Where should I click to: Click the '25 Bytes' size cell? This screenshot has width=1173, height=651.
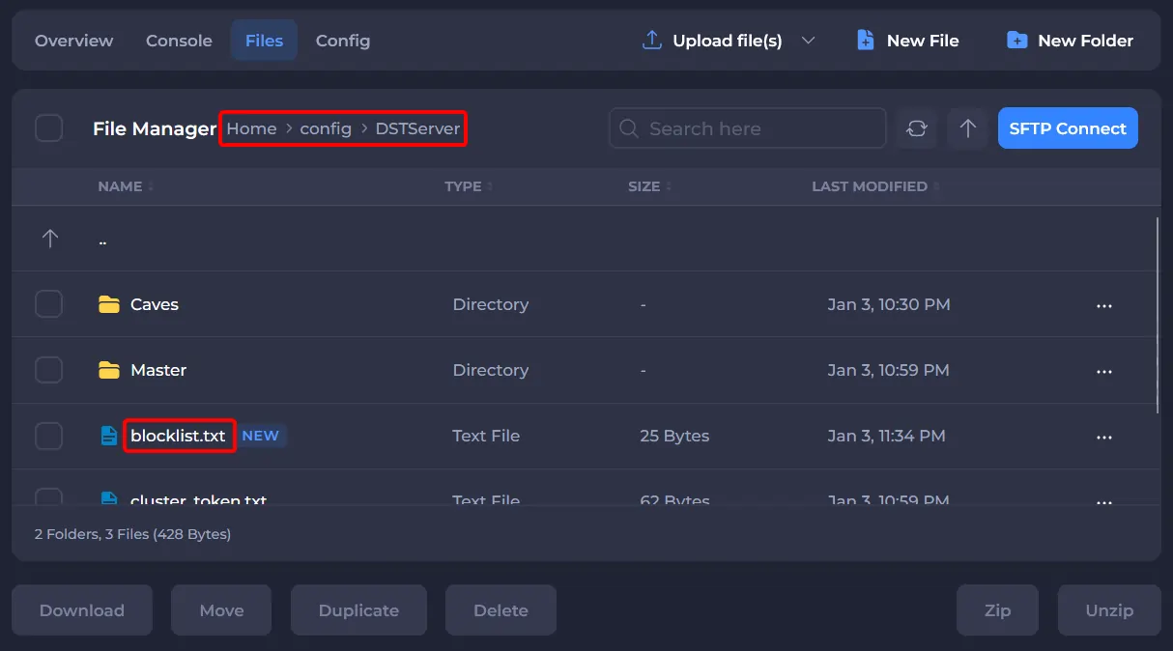[x=674, y=436]
